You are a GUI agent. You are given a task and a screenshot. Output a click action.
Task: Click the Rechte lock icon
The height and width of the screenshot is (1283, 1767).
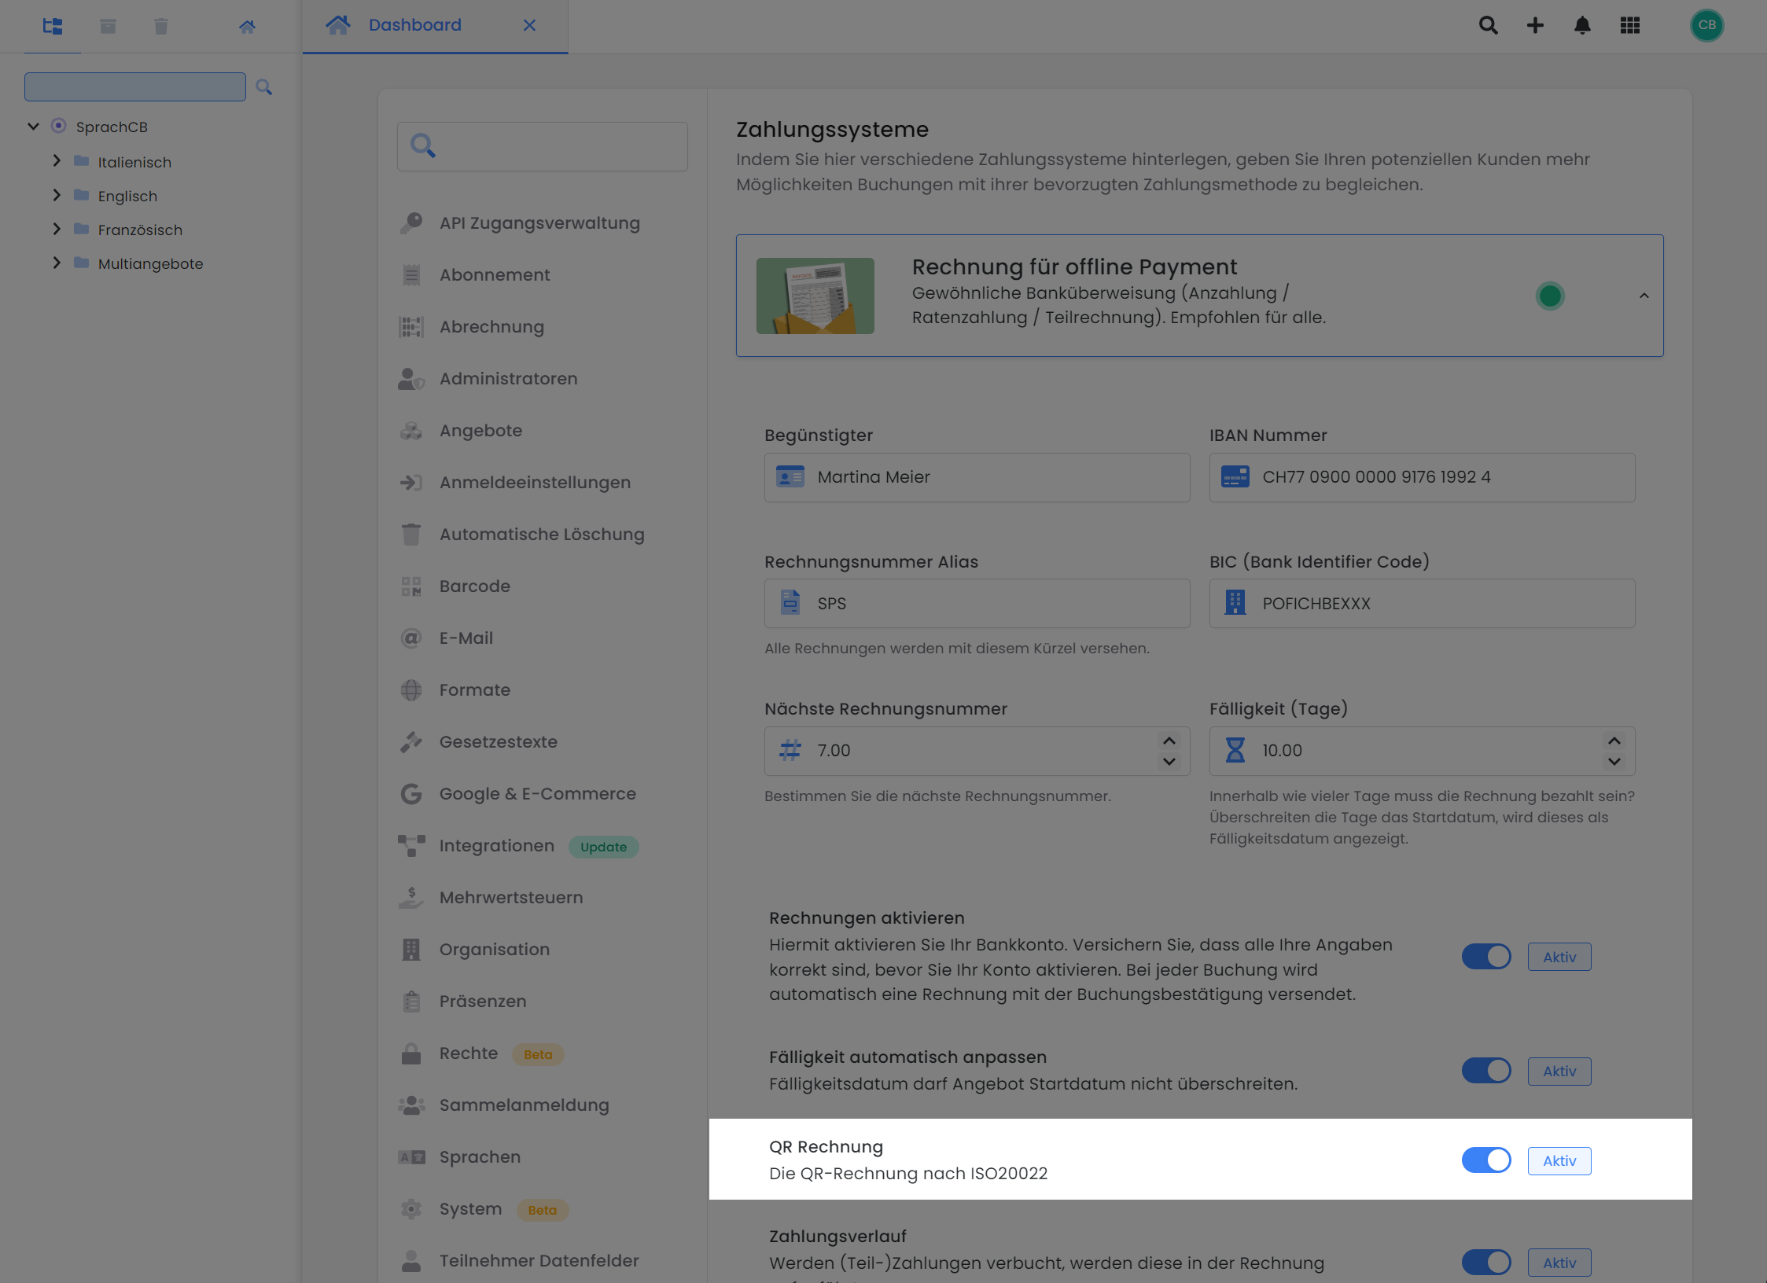[411, 1053]
